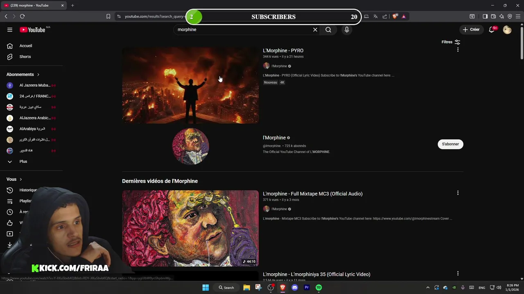Open options menu for L'Morphine - PYRO

click(x=458, y=50)
